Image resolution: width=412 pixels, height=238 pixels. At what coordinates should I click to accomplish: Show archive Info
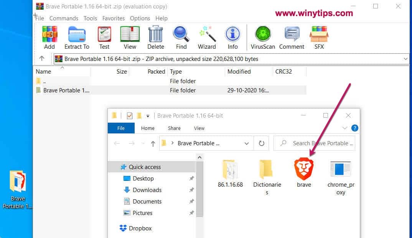(232, 38)
